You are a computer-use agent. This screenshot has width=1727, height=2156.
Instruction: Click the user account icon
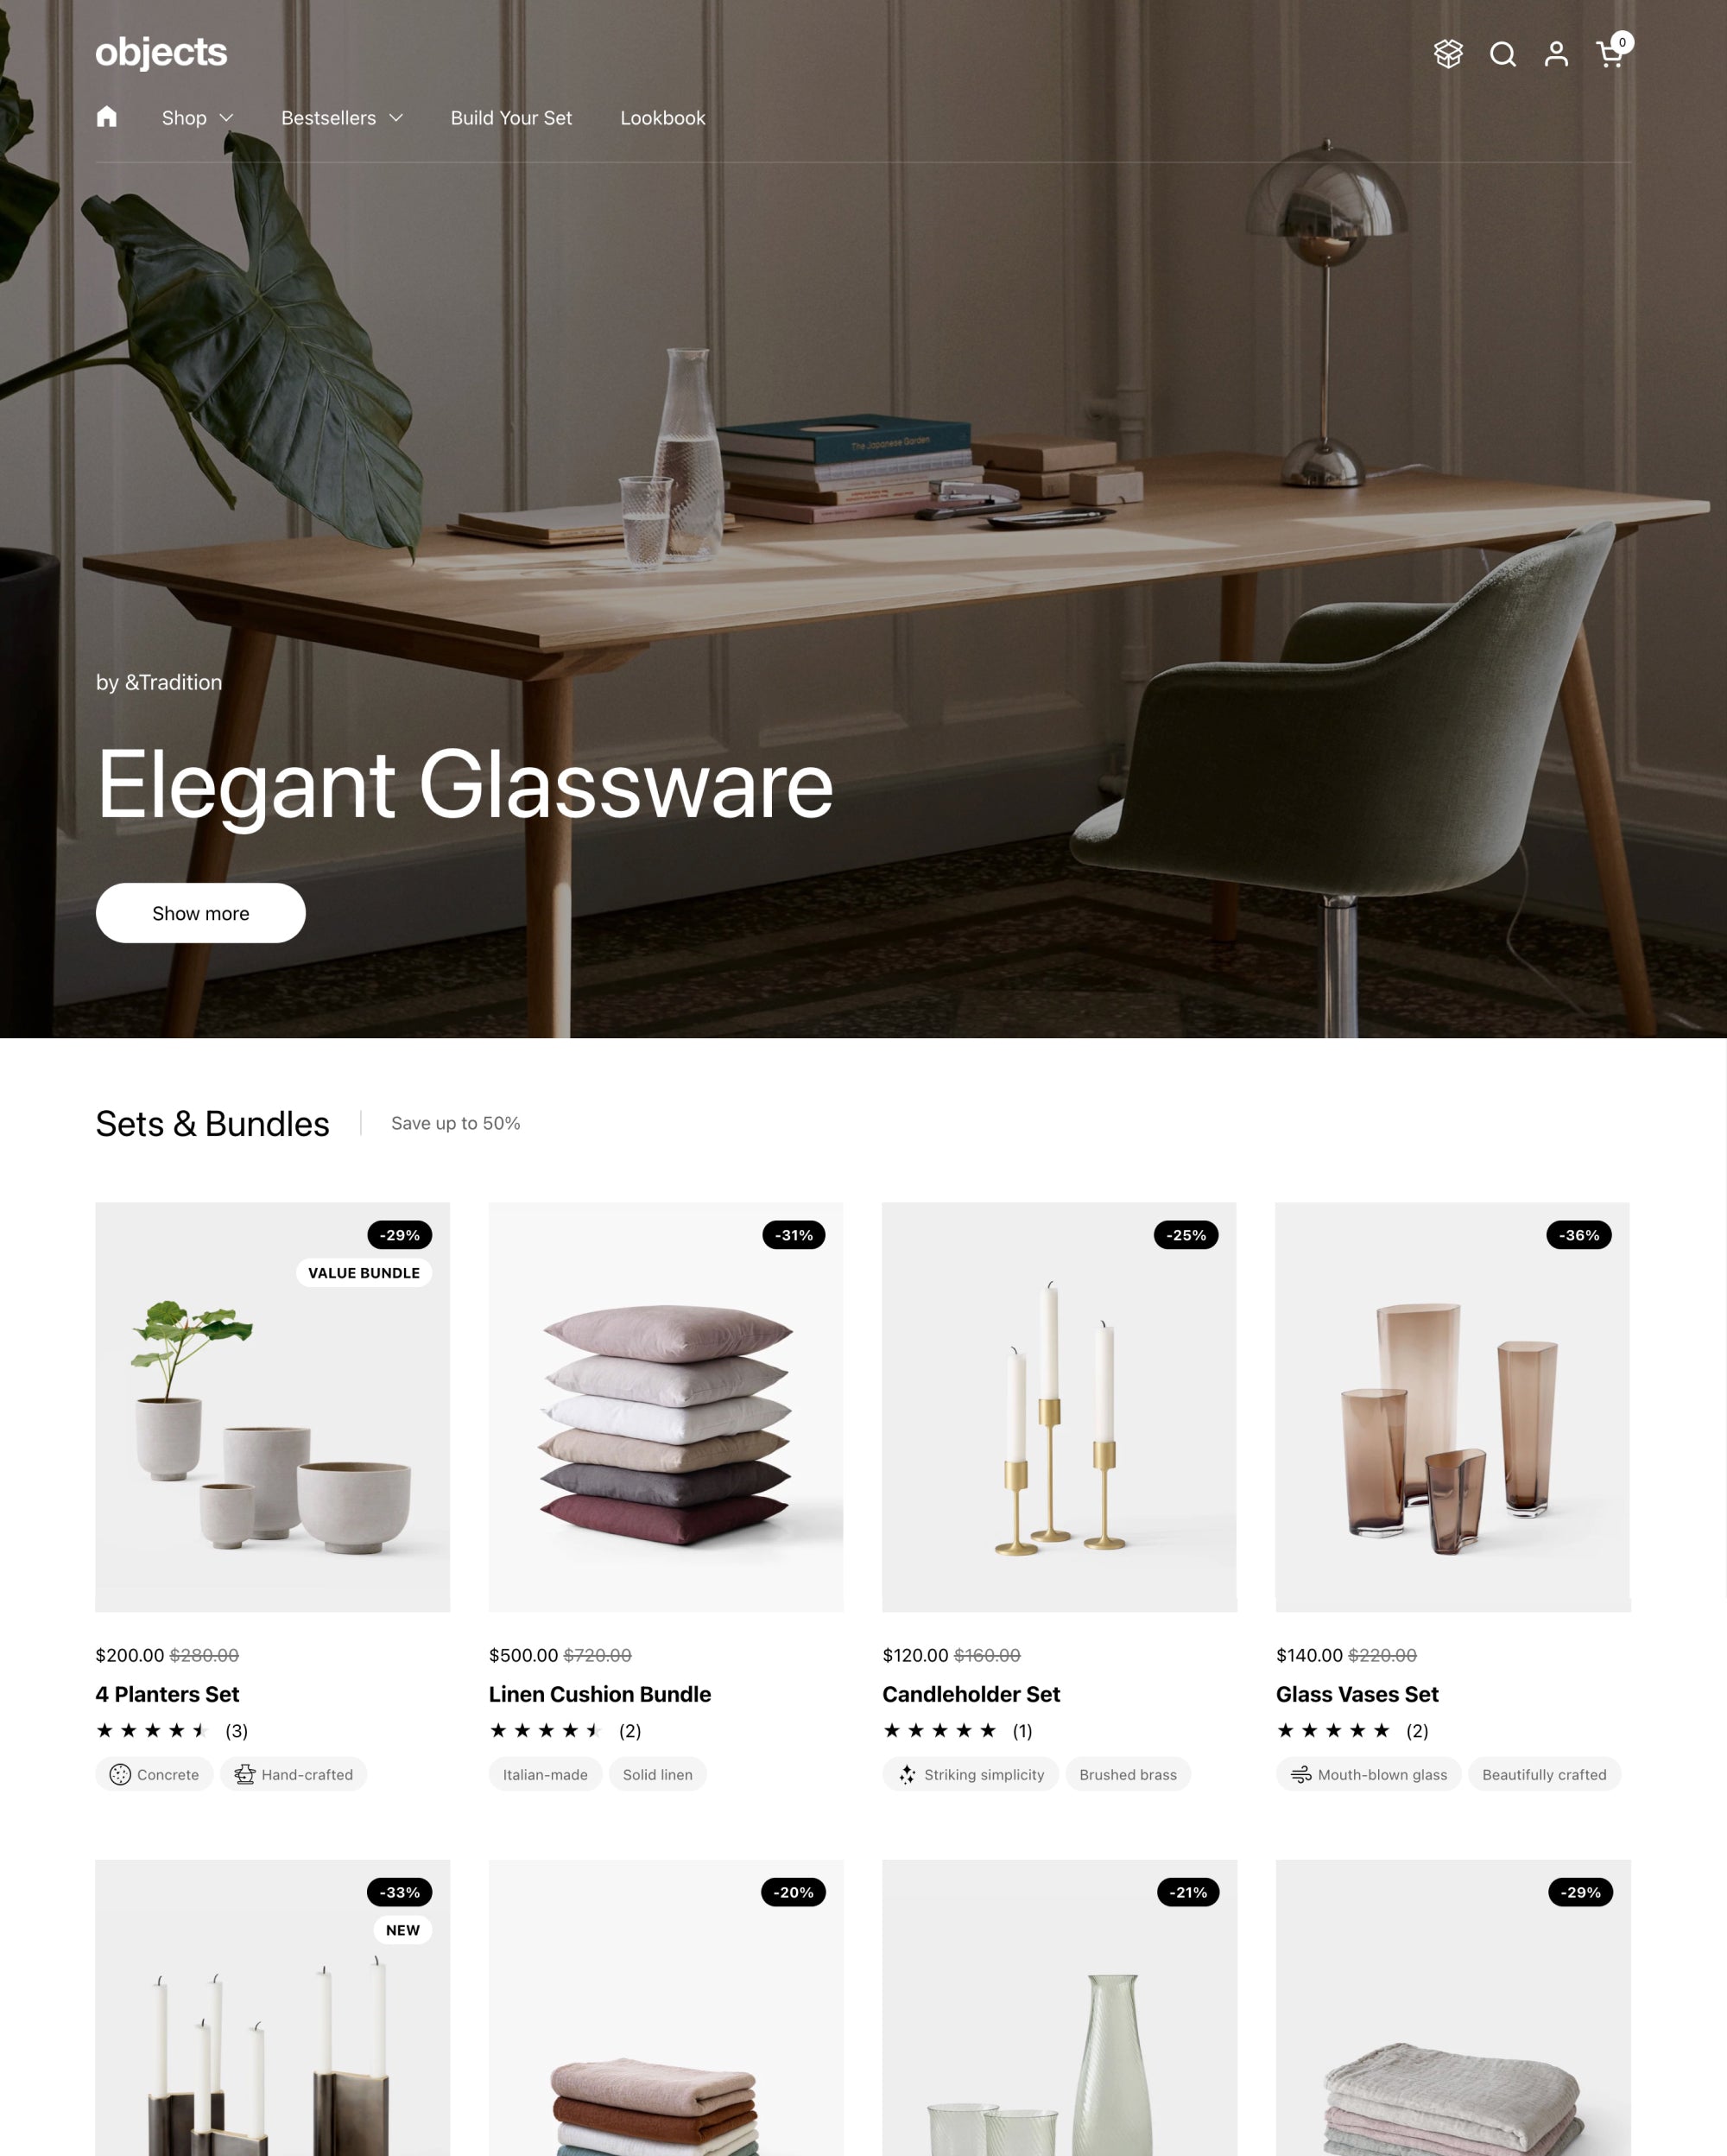click(x=1556, y=53)
